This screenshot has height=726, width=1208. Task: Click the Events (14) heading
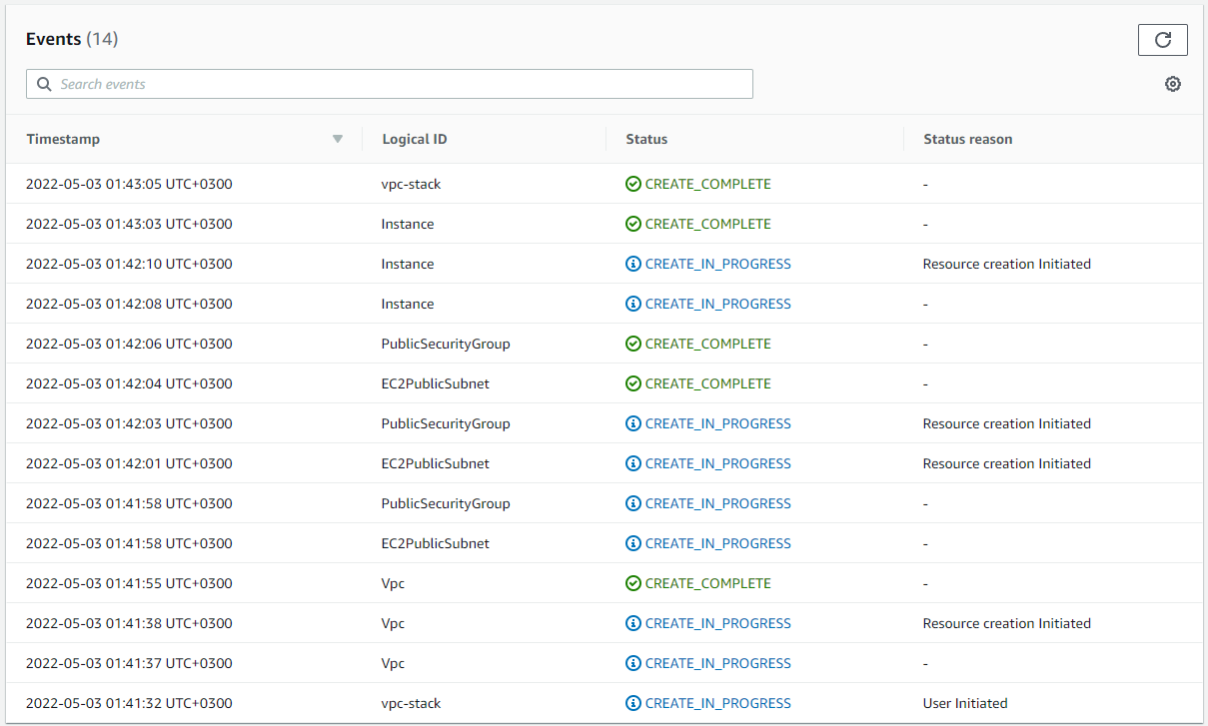coord(72,39)
